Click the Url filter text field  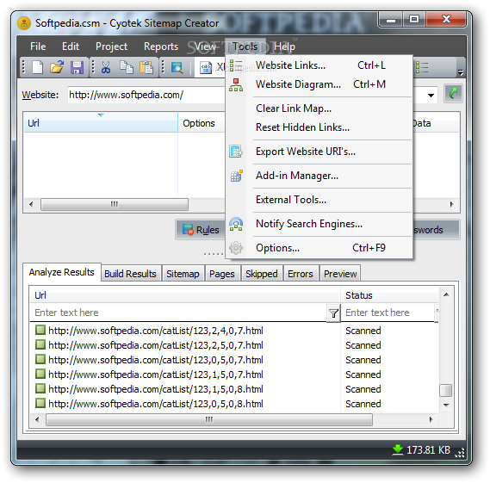[179, 313]
